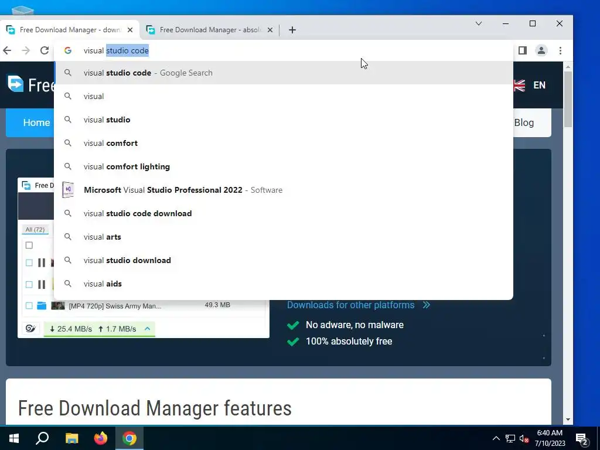Choose 'visual studio code - Google Search' suggestion
Screen dimensions: 600x450
284,73
